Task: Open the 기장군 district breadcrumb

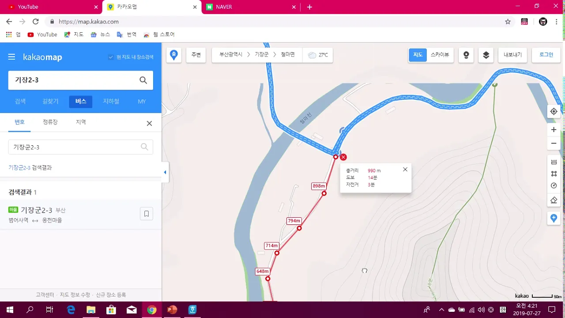Action: 261,55
